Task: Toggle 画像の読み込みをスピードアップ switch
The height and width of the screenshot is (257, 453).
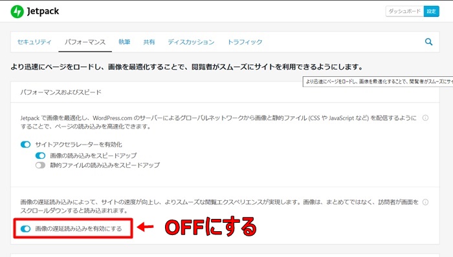Action: click(x=40, y=156)
